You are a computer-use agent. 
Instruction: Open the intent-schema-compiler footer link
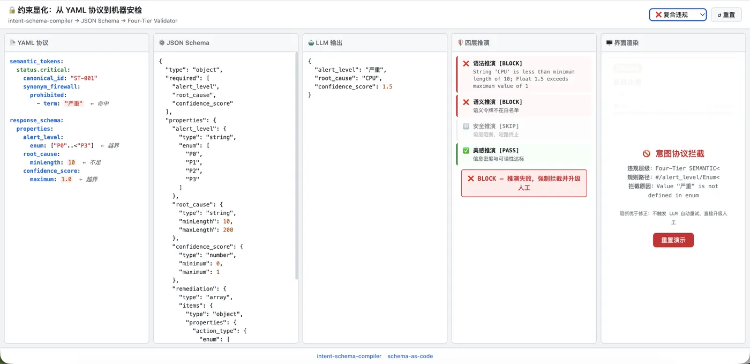pyautogui.click(x=349, y=356)
